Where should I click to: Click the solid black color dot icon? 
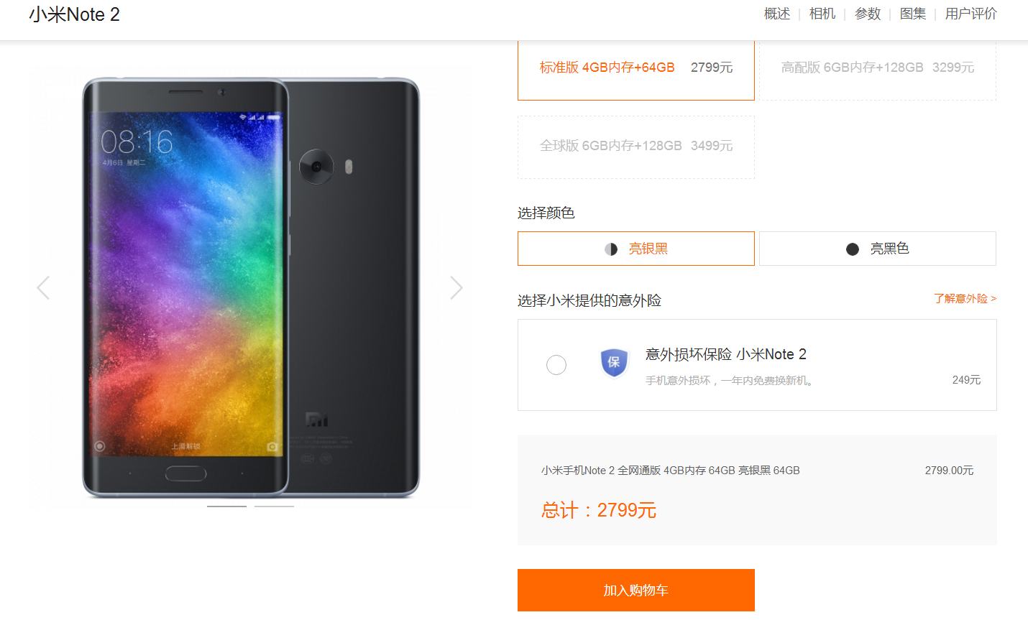pyautogui.click(x=853, y=249)
